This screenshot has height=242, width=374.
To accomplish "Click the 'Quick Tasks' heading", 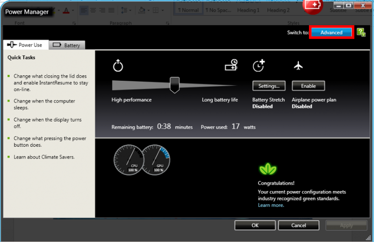I will pyautogui.click(x=21, y=57).
